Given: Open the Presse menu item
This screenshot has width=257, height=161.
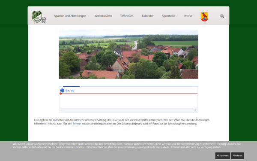Looking at the screenshot, I should tap(188, 16).
